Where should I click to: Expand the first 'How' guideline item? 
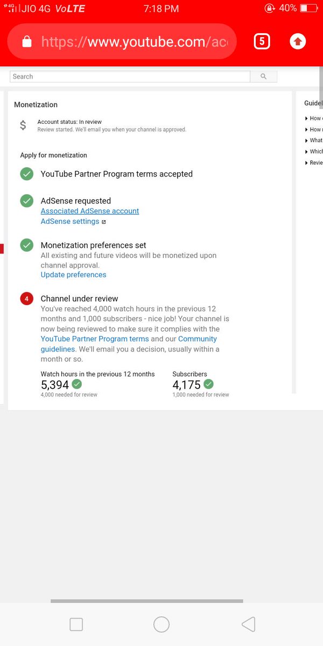313,118
